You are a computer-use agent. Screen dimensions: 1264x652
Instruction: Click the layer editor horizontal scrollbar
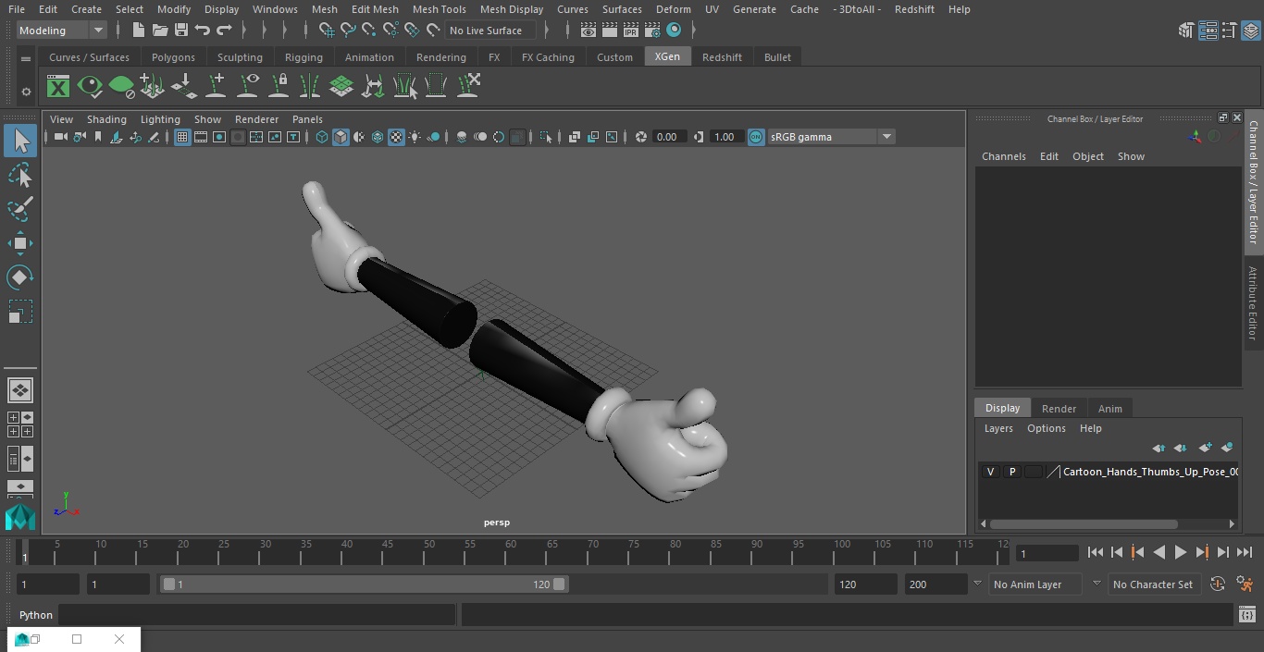1084,523
